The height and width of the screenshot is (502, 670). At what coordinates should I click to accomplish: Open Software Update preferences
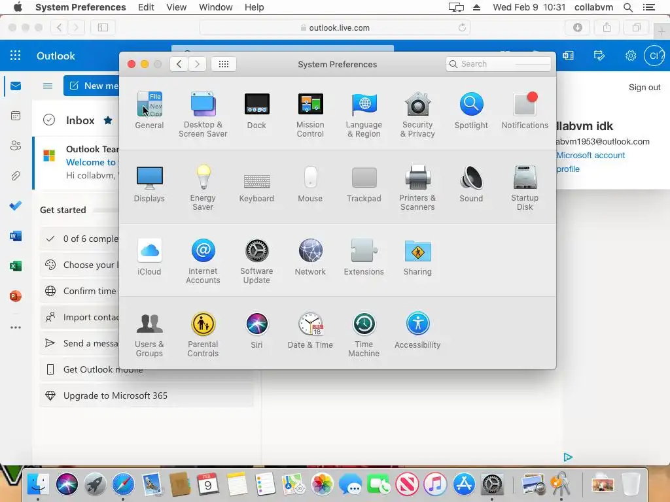256,261
